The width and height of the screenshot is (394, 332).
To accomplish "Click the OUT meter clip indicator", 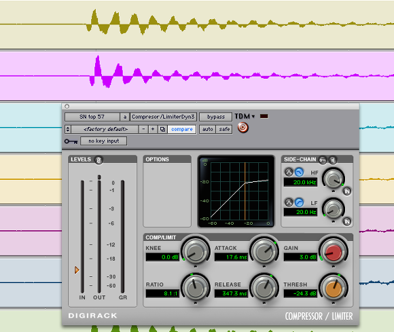I will click(x=99, y=177).
